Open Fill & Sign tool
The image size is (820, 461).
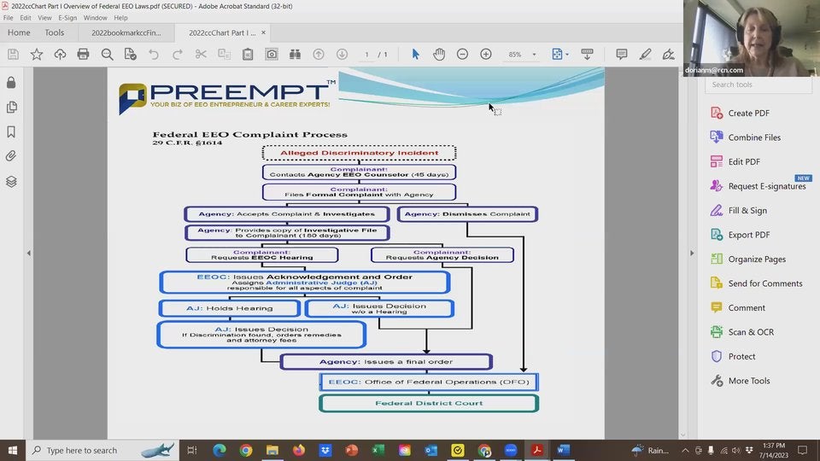tap(747, 210)
